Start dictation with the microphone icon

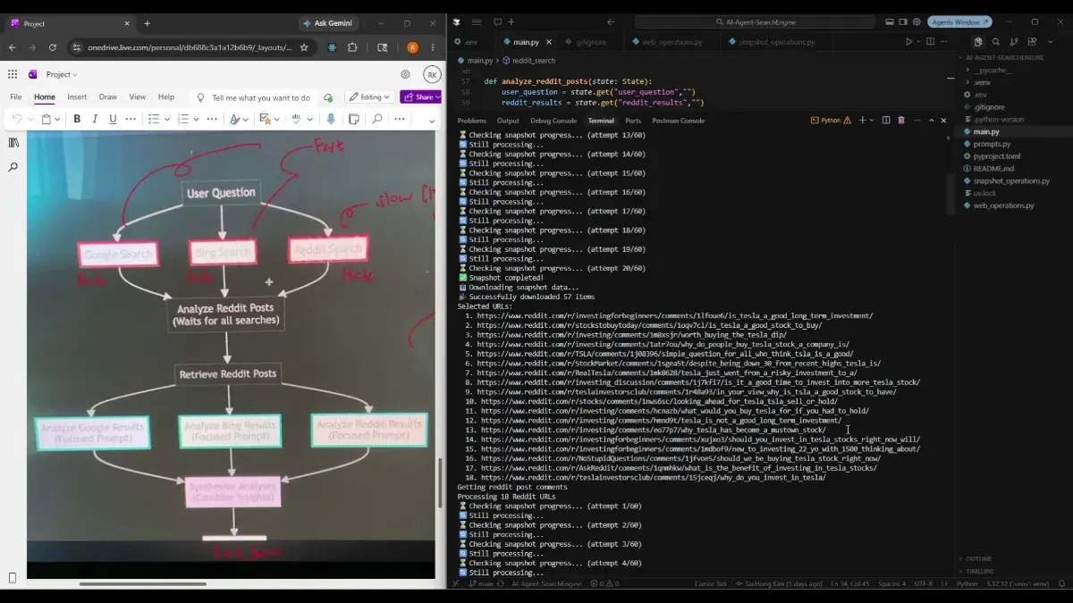tap(331, 119)
